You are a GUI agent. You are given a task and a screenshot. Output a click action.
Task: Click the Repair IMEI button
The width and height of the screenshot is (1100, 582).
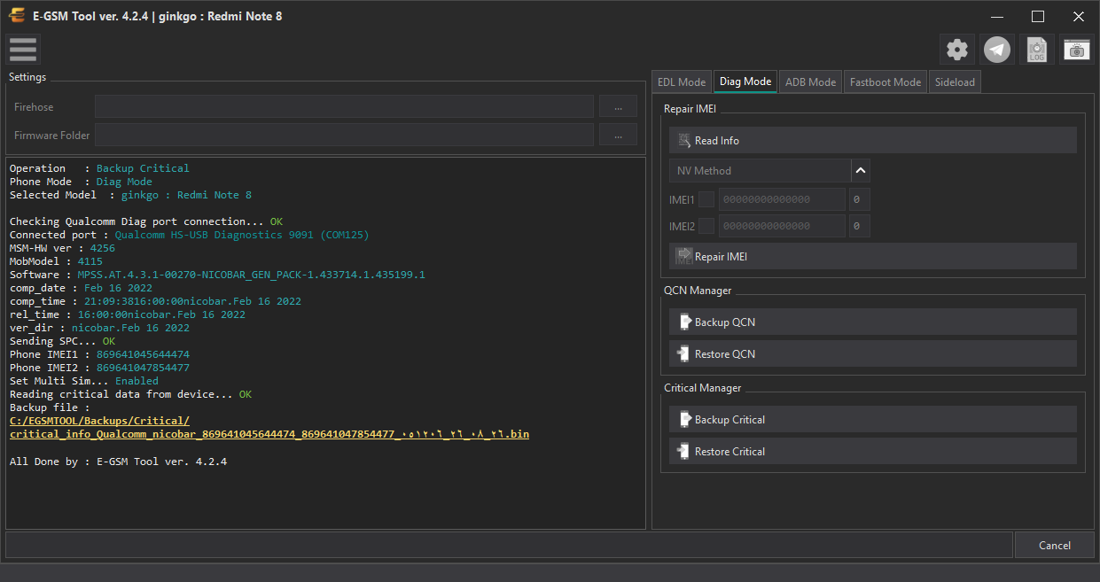tap(873, 256)
